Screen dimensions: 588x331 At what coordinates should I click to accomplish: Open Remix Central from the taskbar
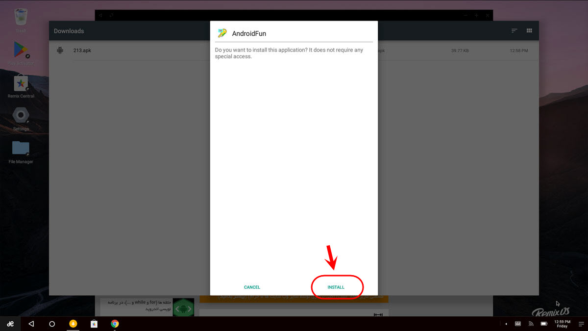point(94,324)
